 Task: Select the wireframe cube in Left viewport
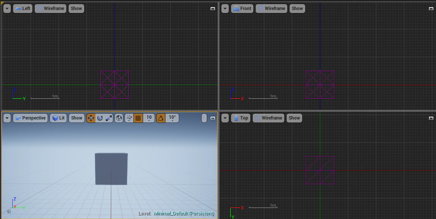[x=114, y=85]
